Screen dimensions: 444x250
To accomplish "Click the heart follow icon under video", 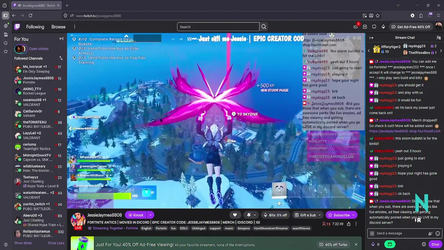I will tap(235, 215).
